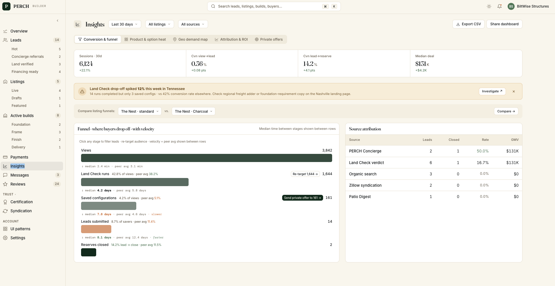The width and height of the screenshot is (555, 286).
Task: Click the search magnifier icon
Action: (x=213, y=6)
